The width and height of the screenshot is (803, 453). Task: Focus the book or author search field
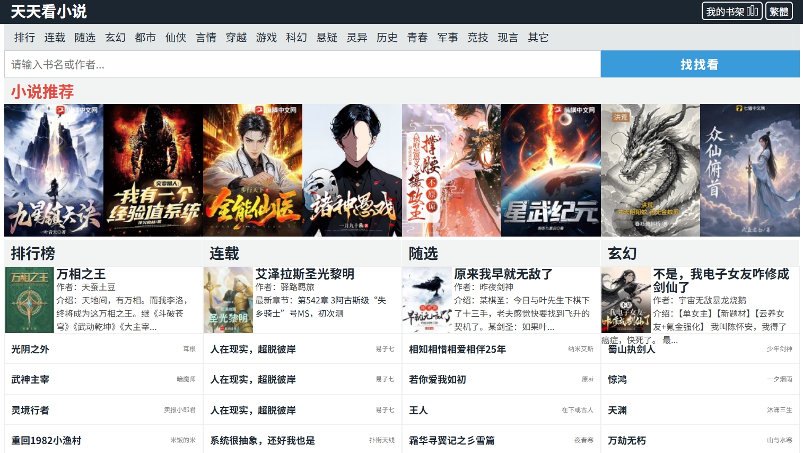[302, 64]
